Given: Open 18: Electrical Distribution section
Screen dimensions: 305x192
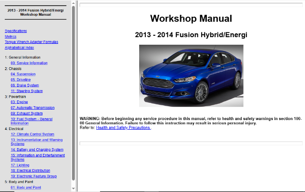Looking at the screenshot, I should pyautogui.click(x=30, y=171).
